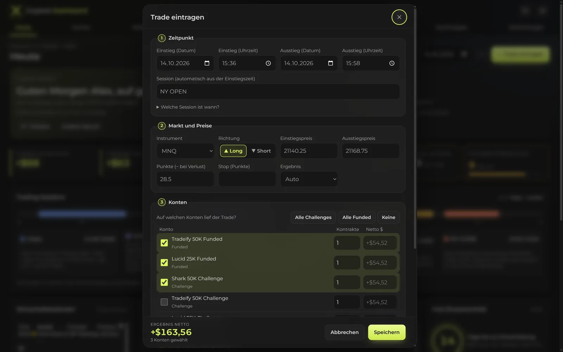563x352 pixels.
Task: Edit Kontrakte for Tradeify 50K Funded
Action: click(x=347, y=243)
